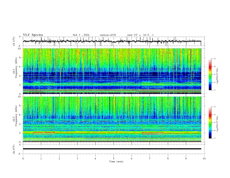Click the ch.1 spectrogram panel
Screen dimensions: 230x178
(112, 71)
